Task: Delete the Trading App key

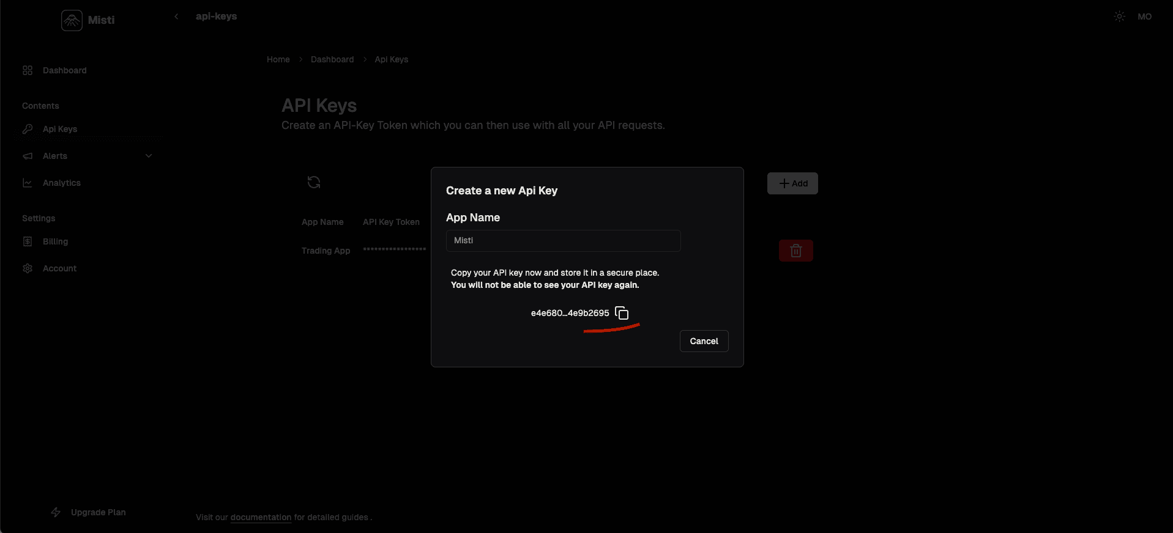Action: pyautogui.click(x=795, y=251)
